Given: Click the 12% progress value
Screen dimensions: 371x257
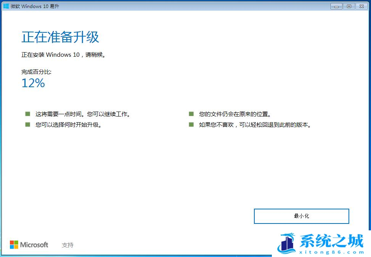Looking at the screenshot, I should pyautogui.click(x=33, y=83).
